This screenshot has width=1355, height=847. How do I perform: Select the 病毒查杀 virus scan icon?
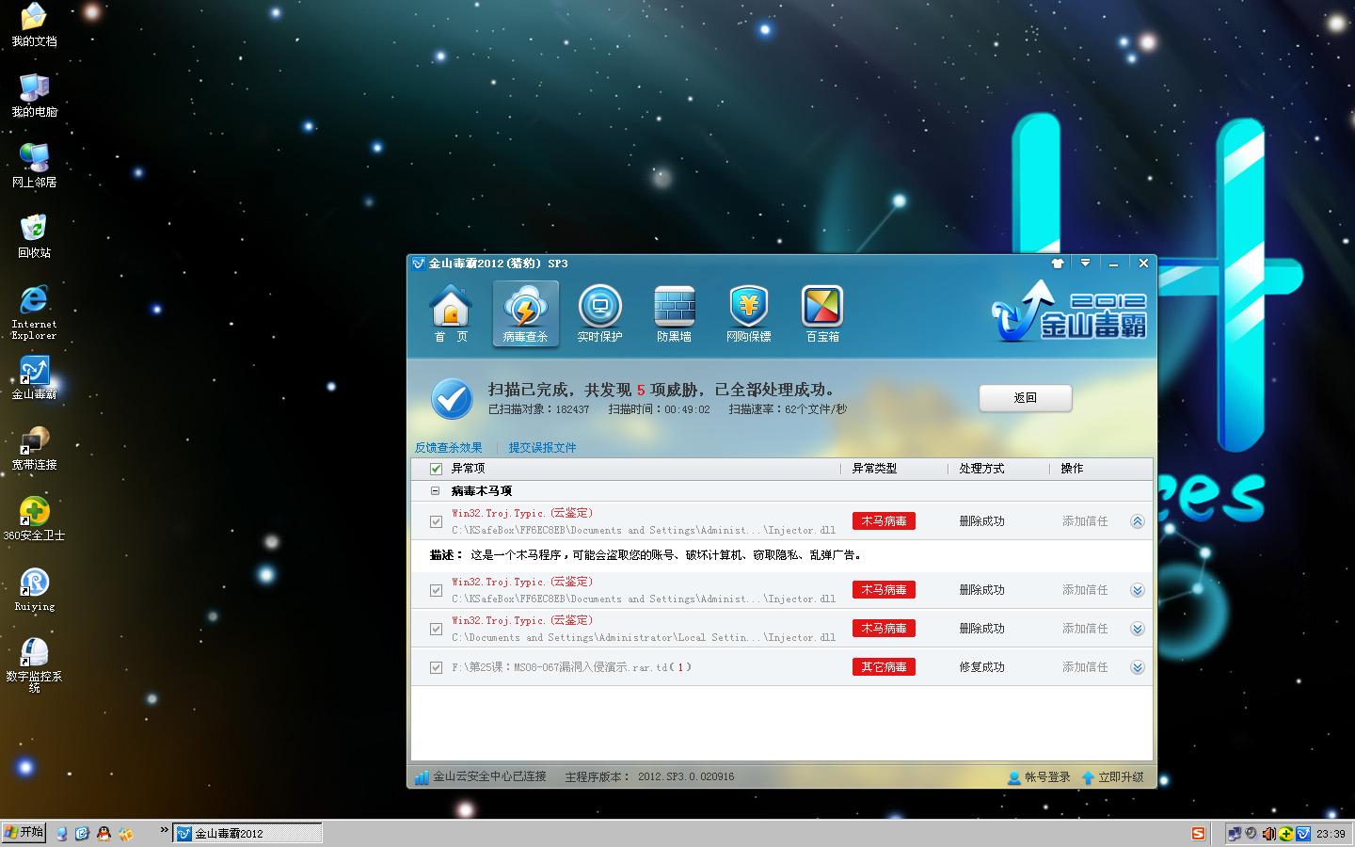(x=525, y=312)
